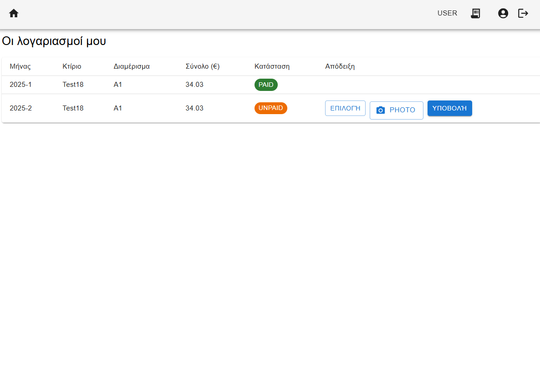Screen dimensions: 540x386
Task: Open the receipts icon next to USER
Action: point(475,13)
